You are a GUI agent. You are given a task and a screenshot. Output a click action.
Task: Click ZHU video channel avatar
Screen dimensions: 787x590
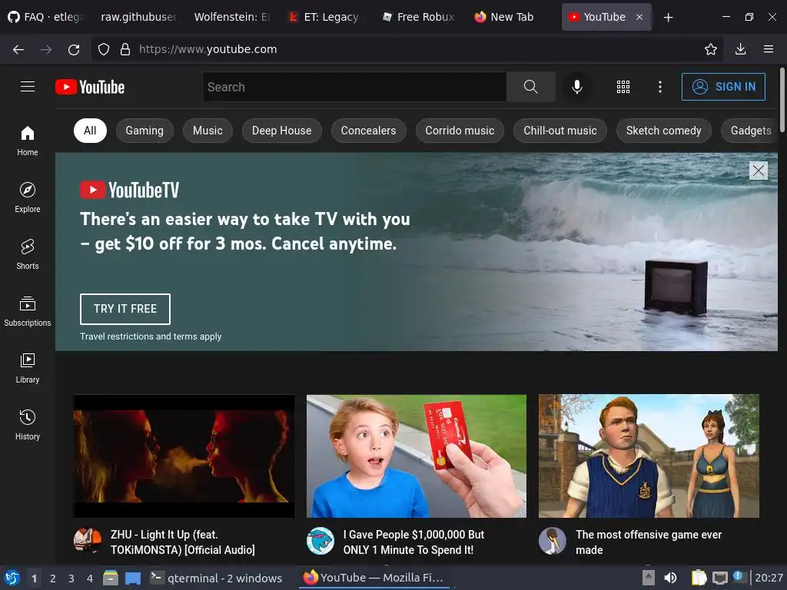(x=88, y=541)
